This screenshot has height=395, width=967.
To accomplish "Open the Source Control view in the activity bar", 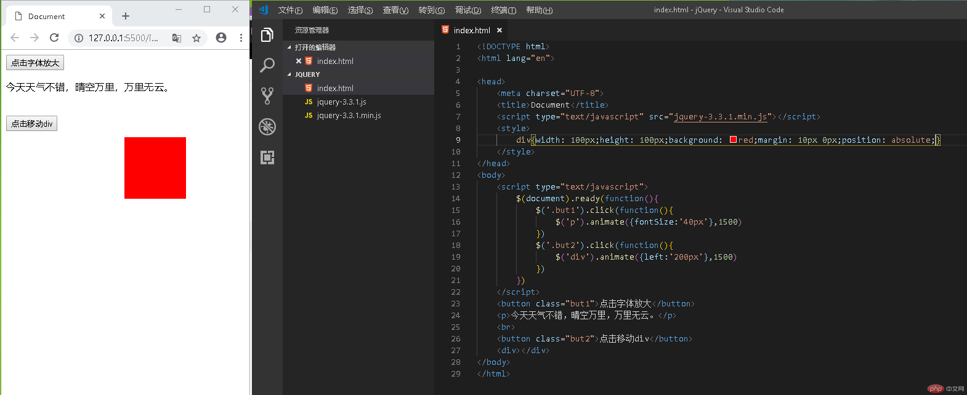I will (x=267, y=95).
